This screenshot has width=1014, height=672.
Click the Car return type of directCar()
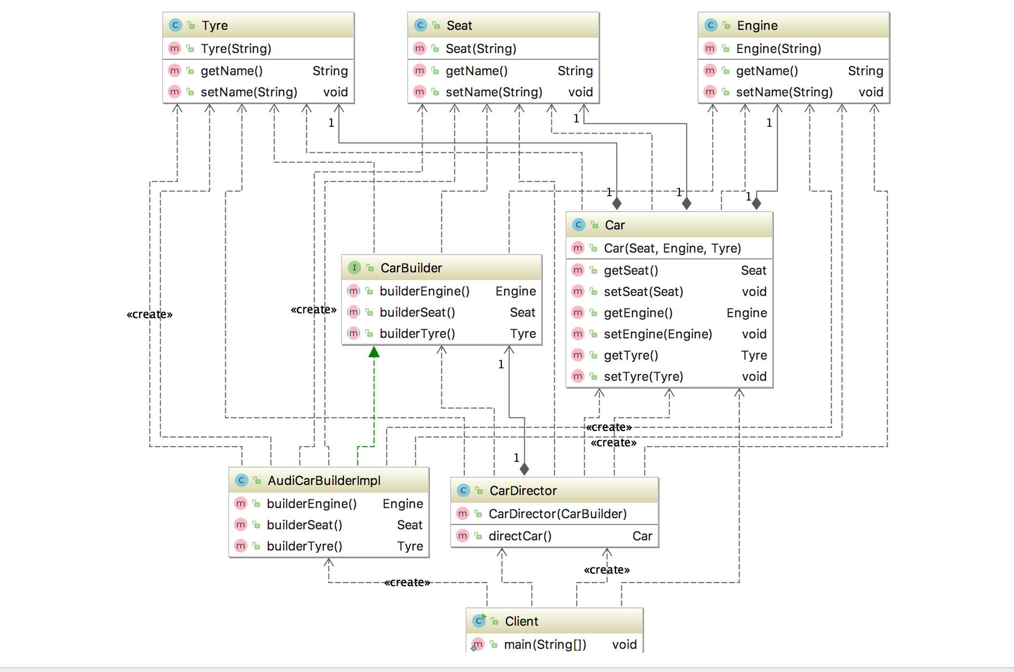[642, 536]
